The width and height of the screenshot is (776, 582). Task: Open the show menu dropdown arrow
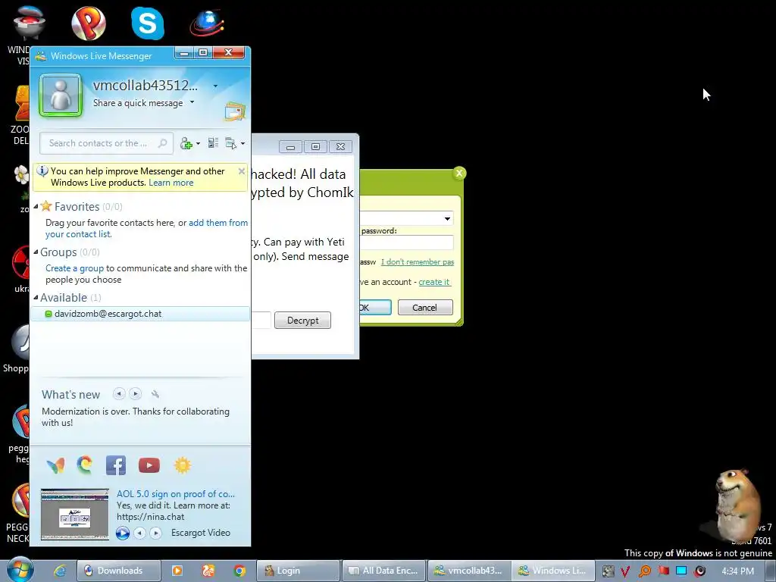[242, 143]
